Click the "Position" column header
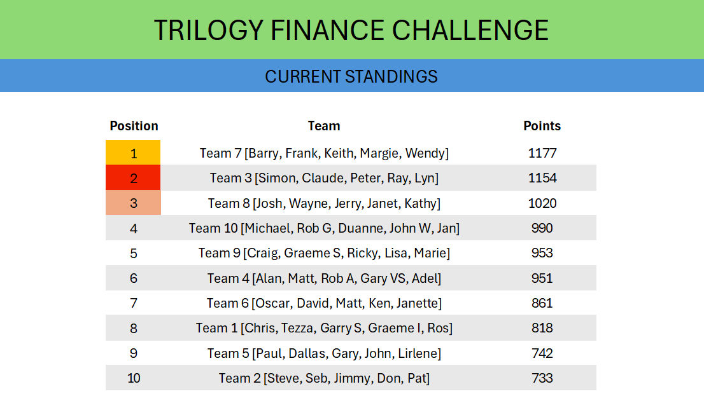 pyautogui.click(x=134, y=126)
